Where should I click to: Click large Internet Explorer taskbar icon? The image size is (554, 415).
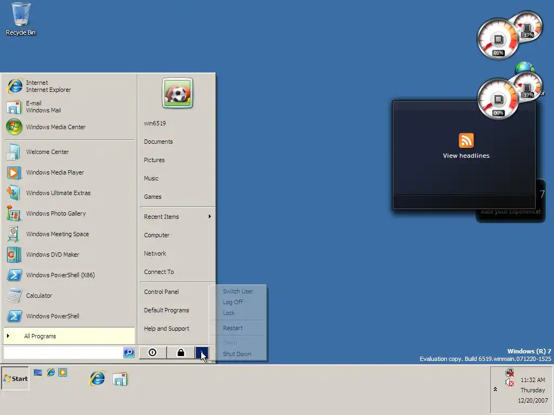(x=97, y=378)
